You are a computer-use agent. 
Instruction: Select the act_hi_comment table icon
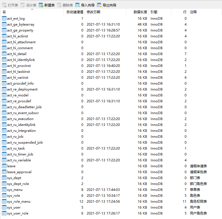pos(4,48)
